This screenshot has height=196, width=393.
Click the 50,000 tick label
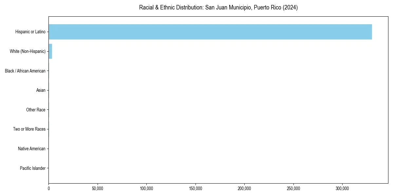click(x=97, y=188)
